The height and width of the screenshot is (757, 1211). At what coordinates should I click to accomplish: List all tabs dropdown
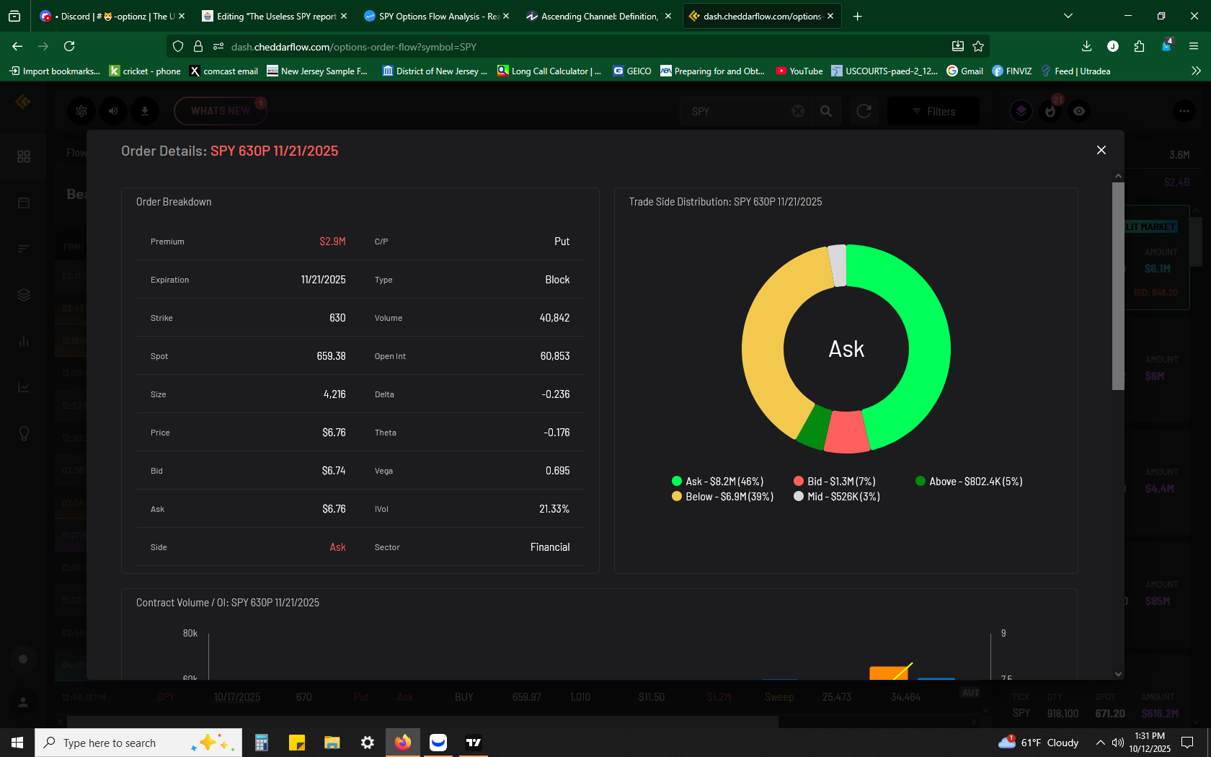click(1068, 16)
